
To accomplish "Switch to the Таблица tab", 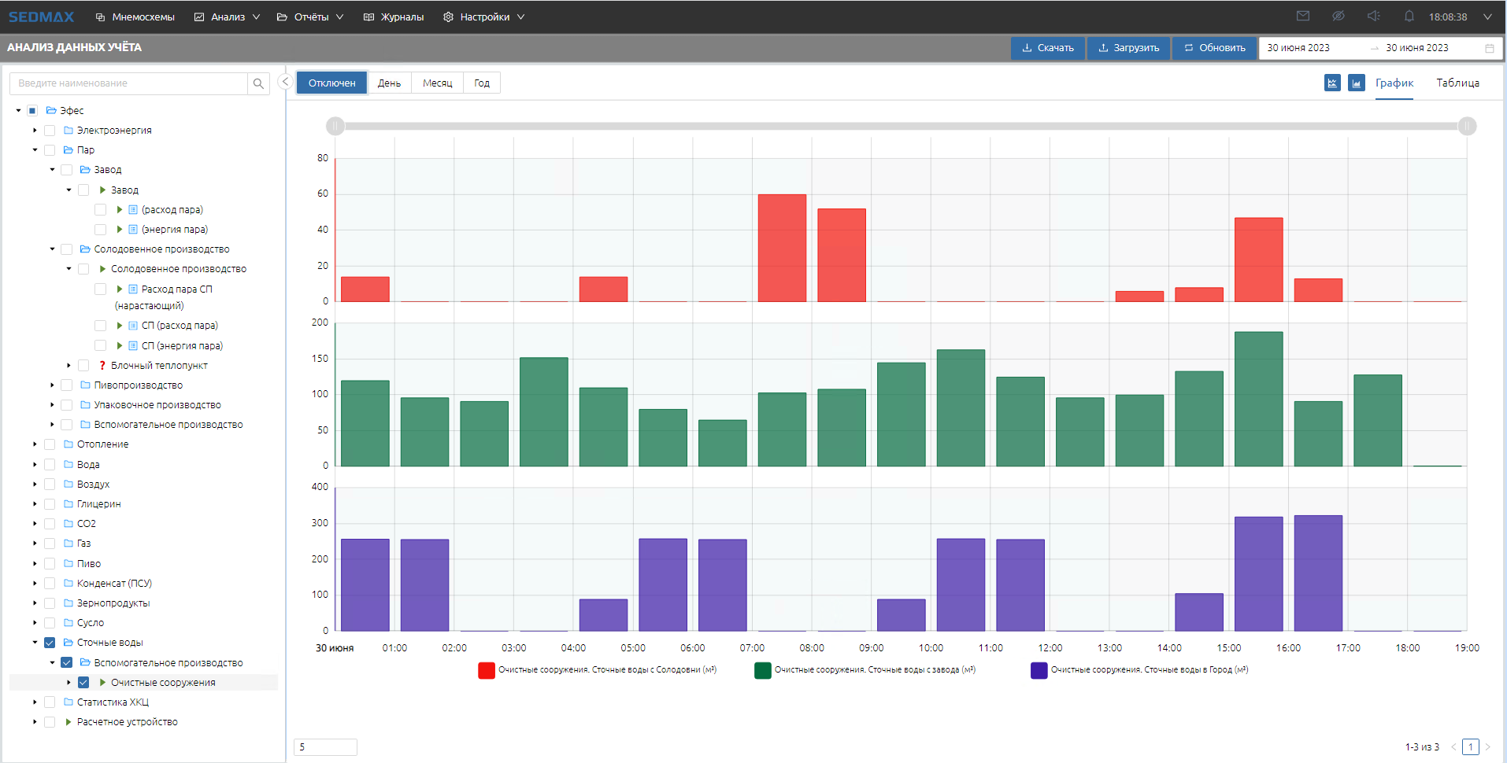I will (1457, 83).
